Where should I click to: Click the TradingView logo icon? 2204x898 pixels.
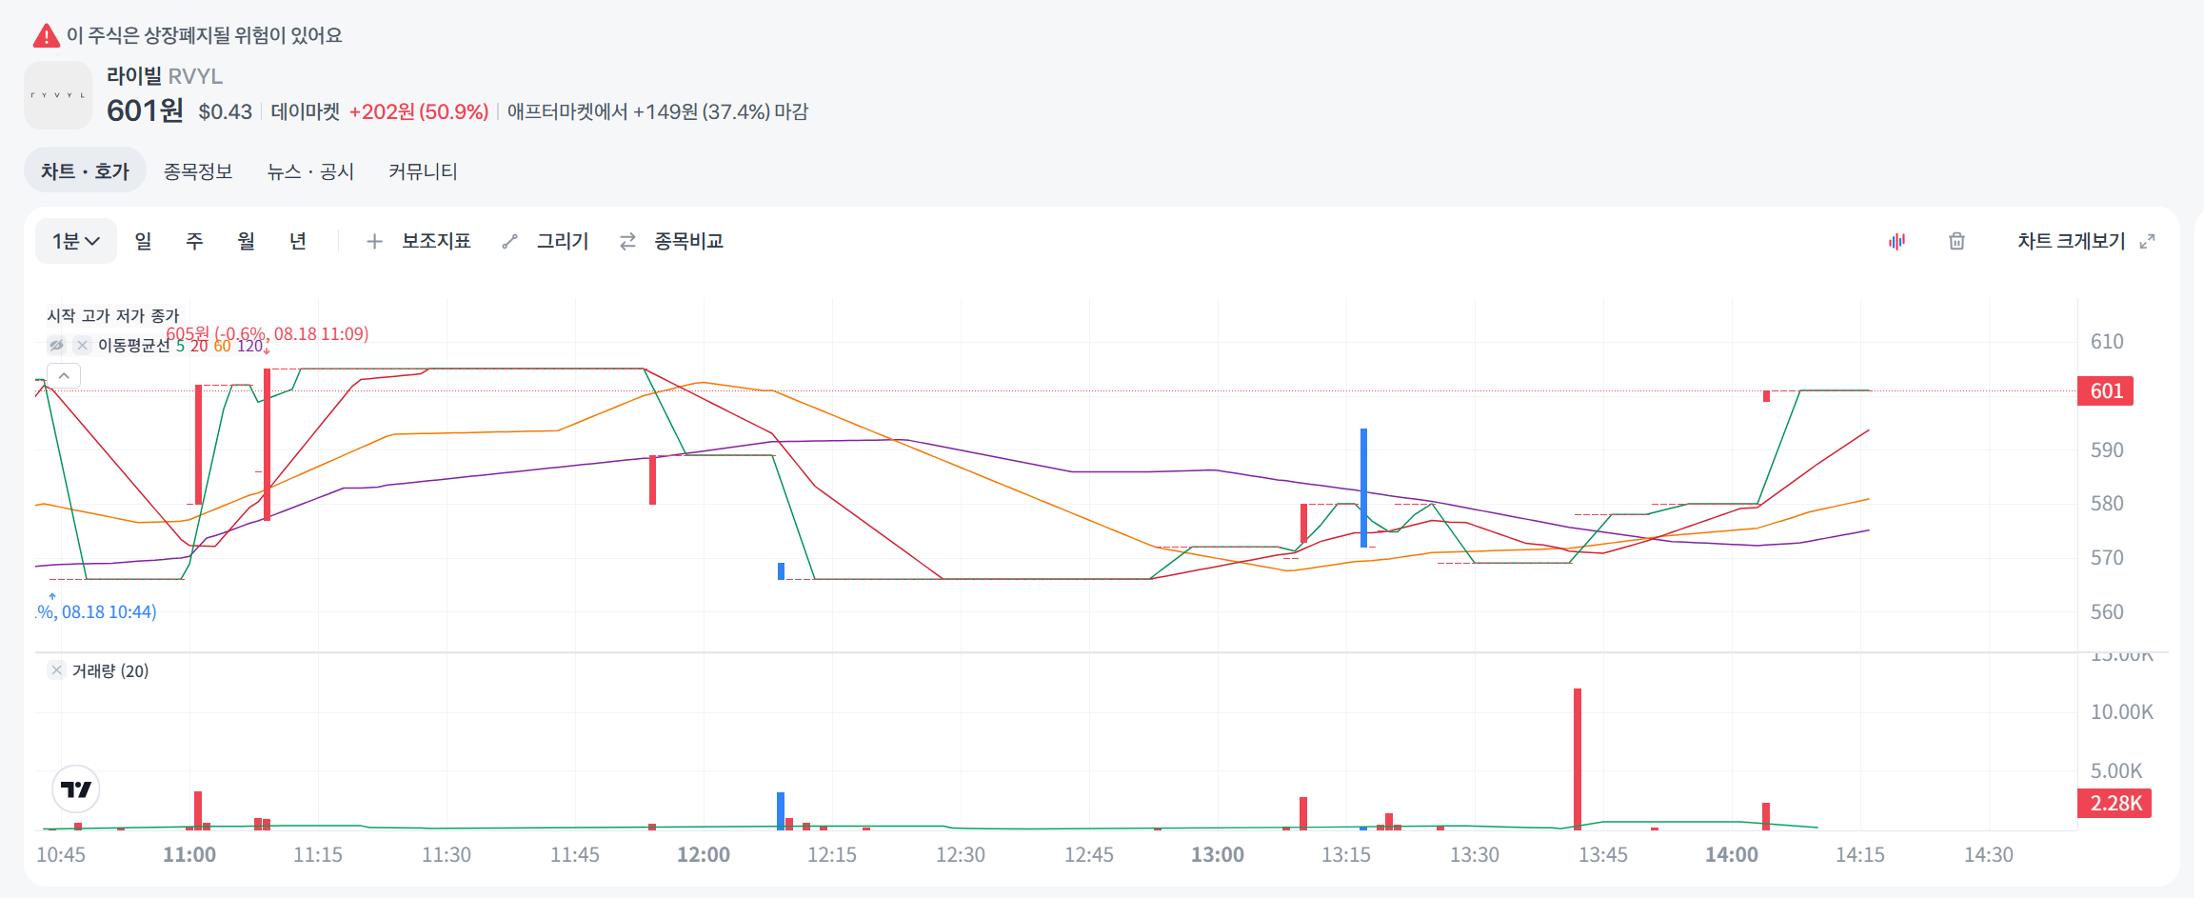click(x=75, y=789)
